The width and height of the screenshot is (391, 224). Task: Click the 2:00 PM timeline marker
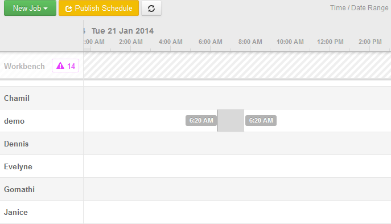click(370, 42)
